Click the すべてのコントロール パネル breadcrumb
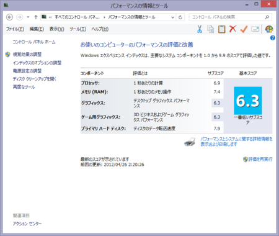 pos(77,17)
